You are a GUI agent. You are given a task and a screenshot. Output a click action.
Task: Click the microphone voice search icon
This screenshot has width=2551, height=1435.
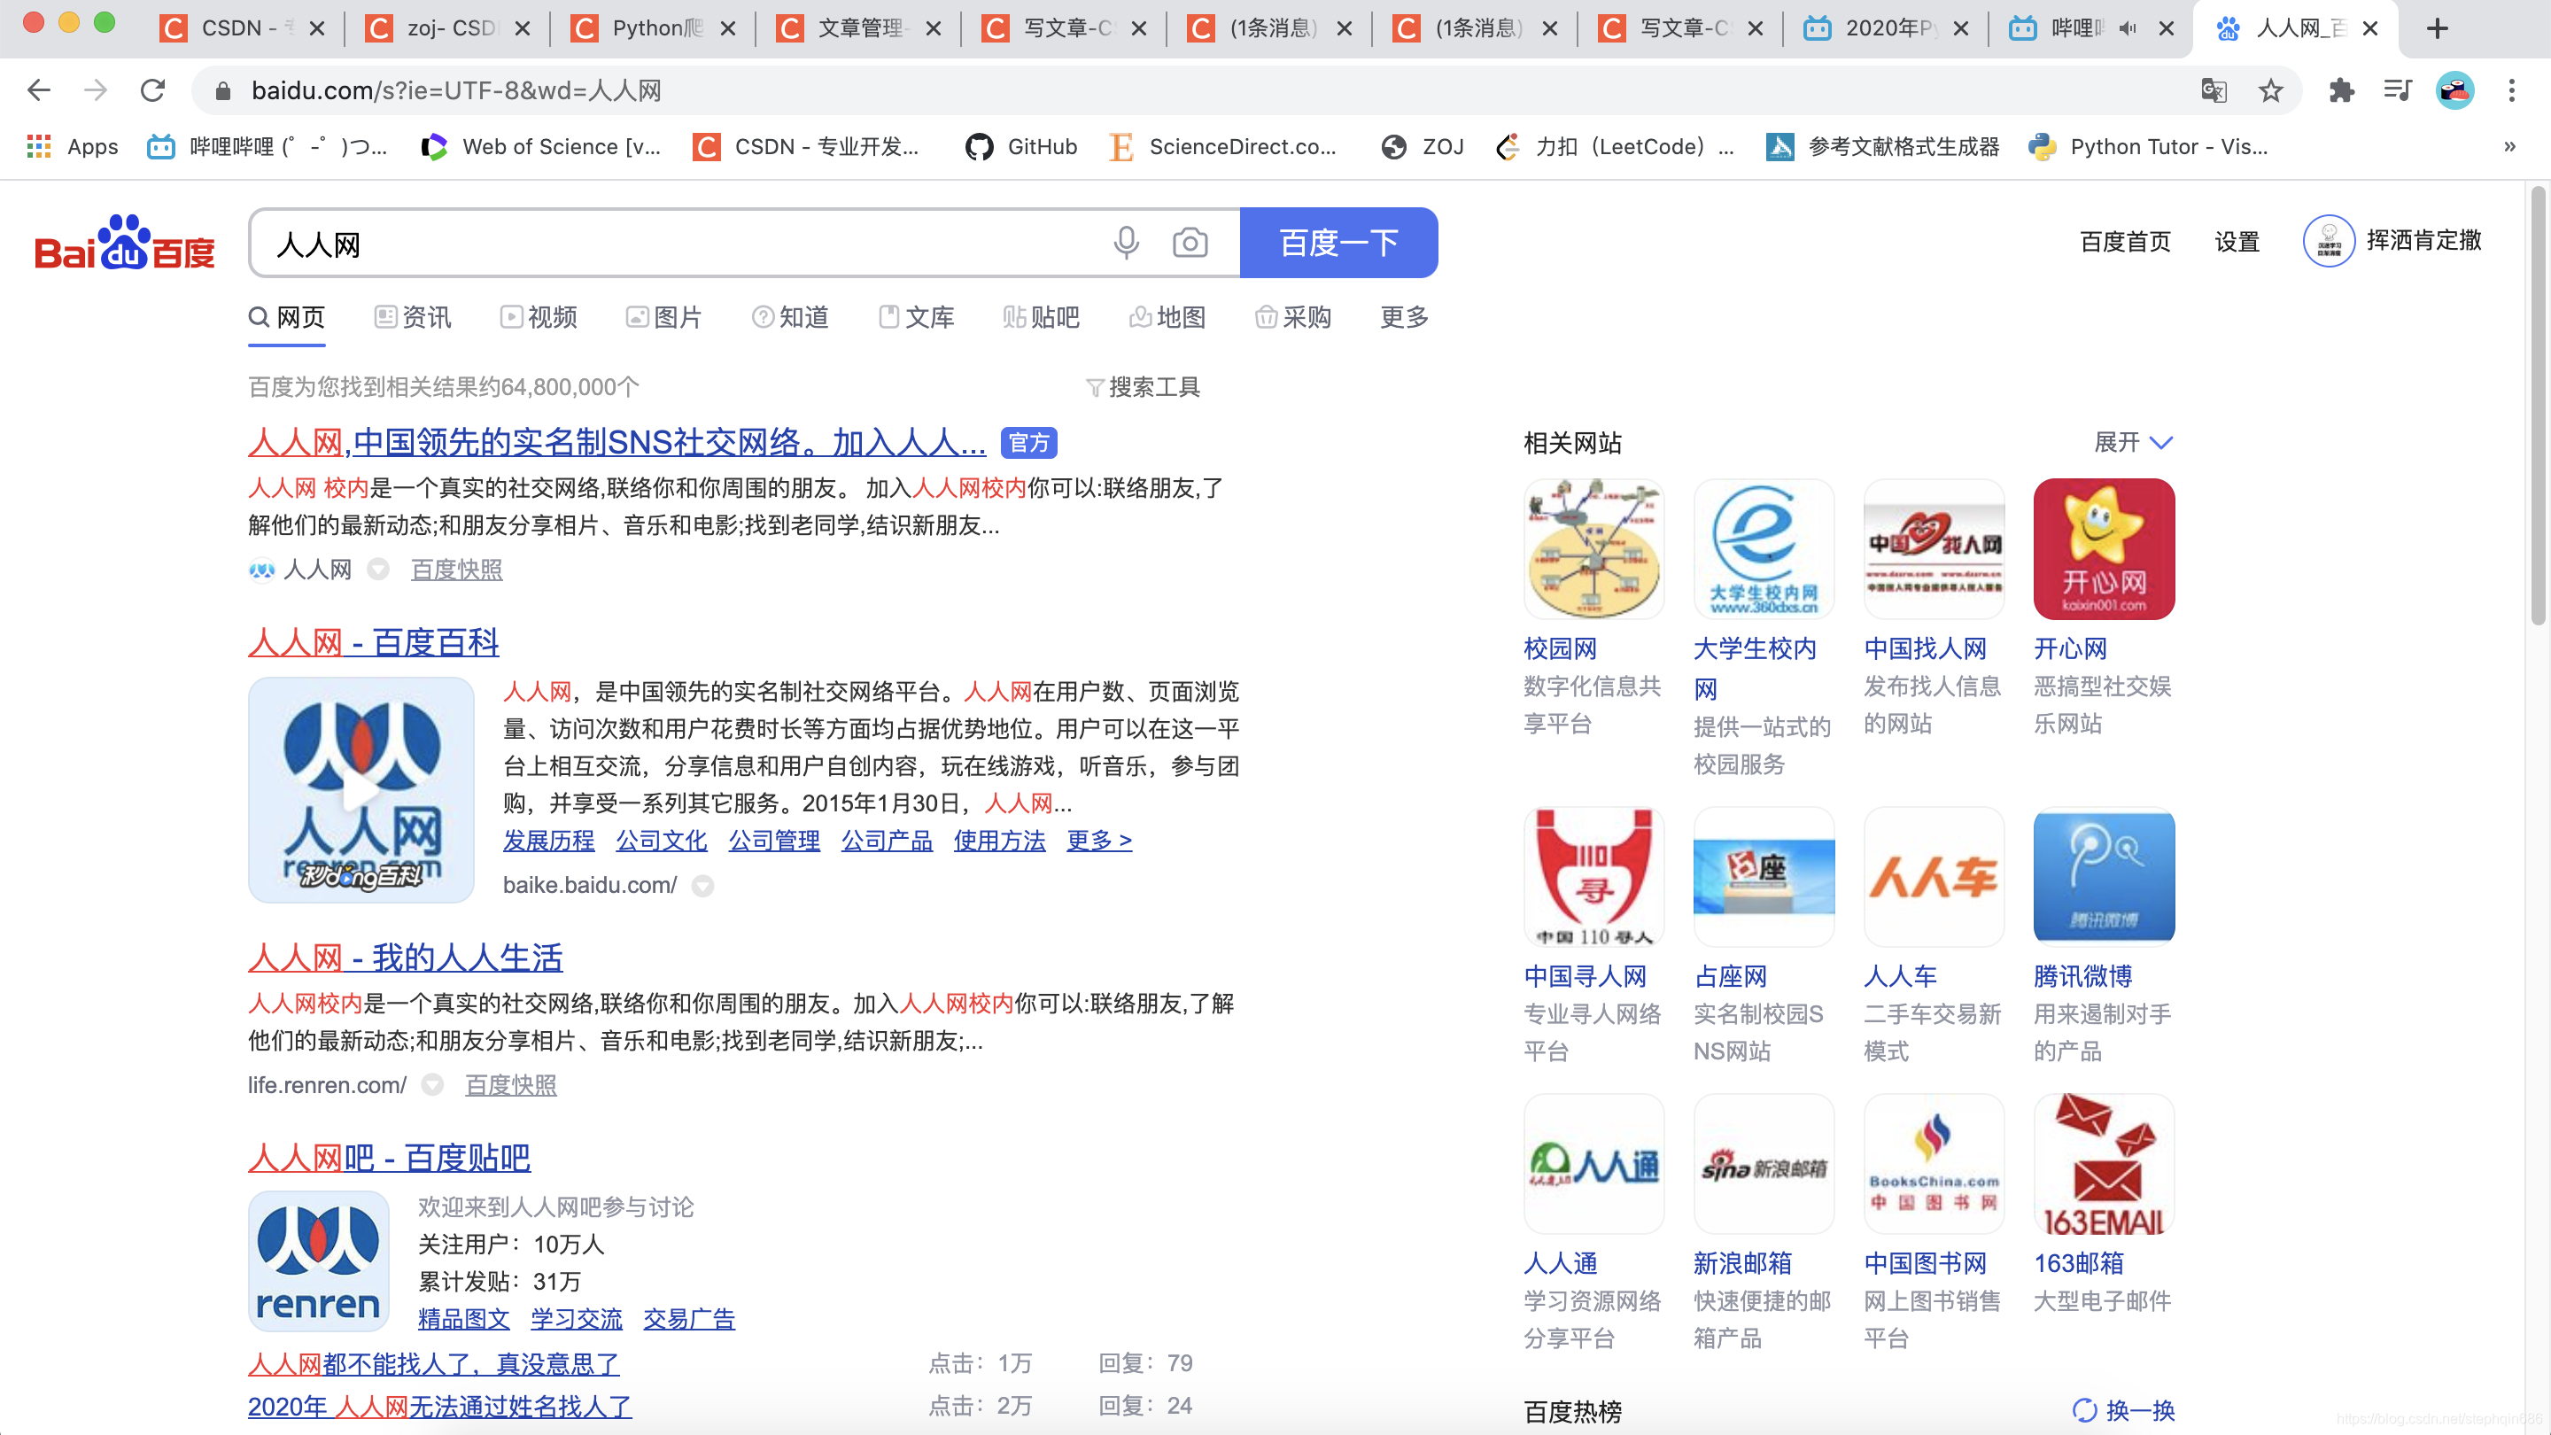pyautogui.click(x=1126, y=243)
